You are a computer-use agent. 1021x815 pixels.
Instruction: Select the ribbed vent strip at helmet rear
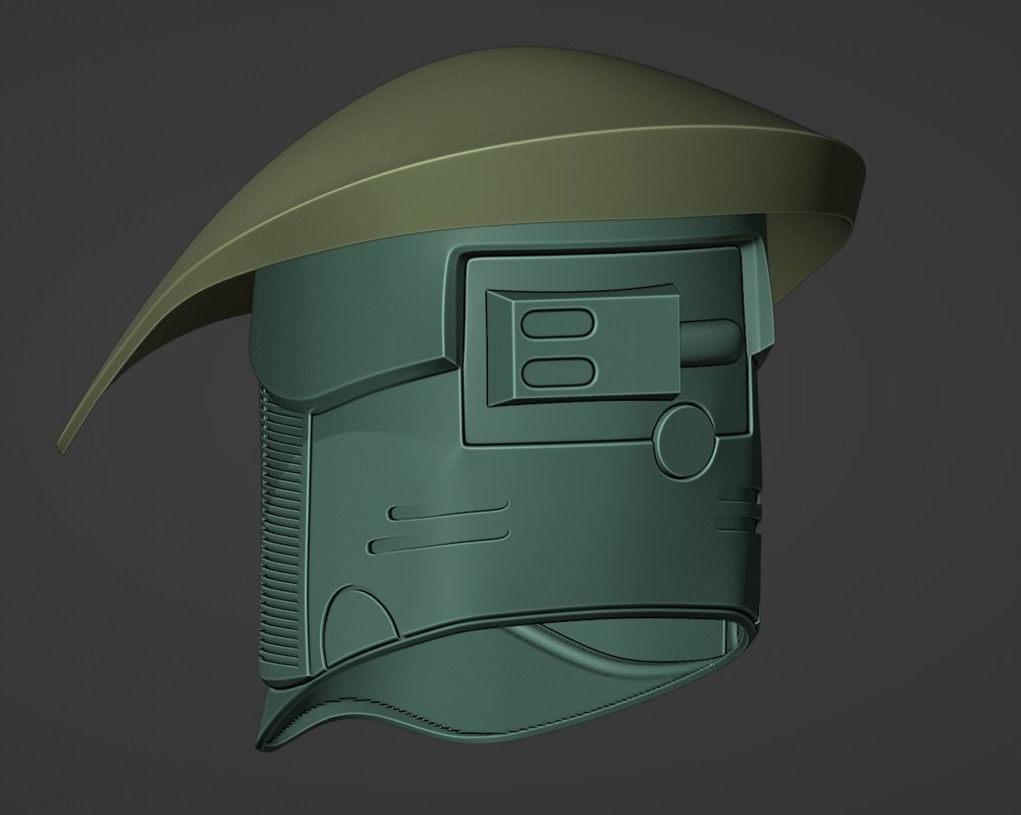tap(283, 530)
